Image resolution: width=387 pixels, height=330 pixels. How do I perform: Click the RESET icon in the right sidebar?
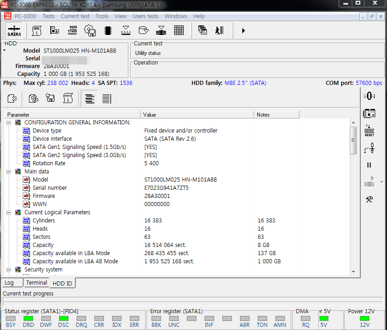[x=369, y=131]
